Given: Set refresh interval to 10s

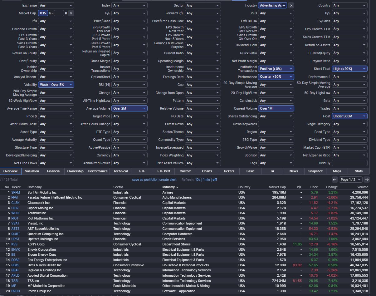Looking at the screenshot, I should click(198, 180).
